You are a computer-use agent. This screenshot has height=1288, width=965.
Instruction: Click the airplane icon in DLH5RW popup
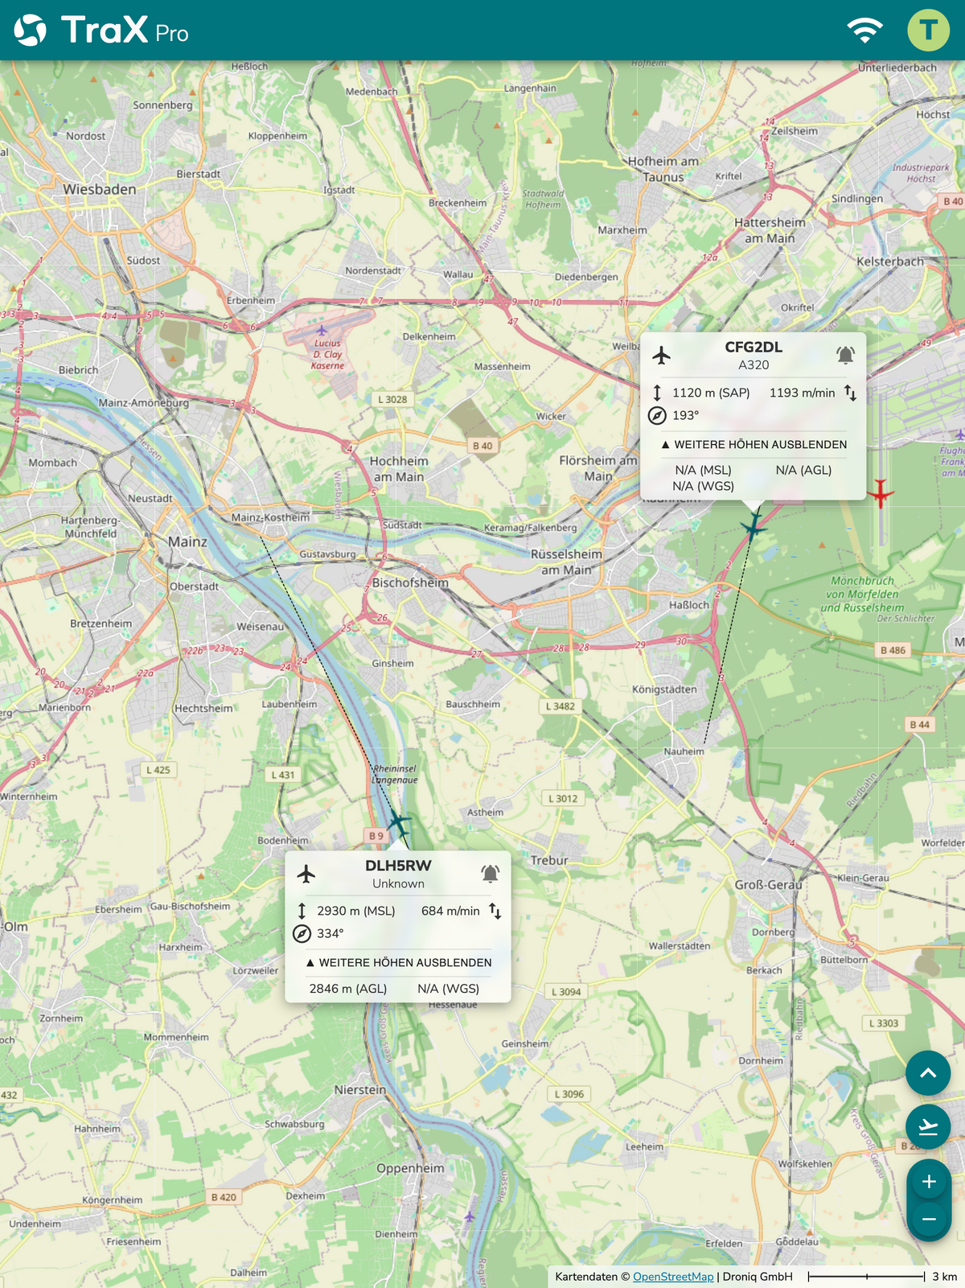(306, 874)
